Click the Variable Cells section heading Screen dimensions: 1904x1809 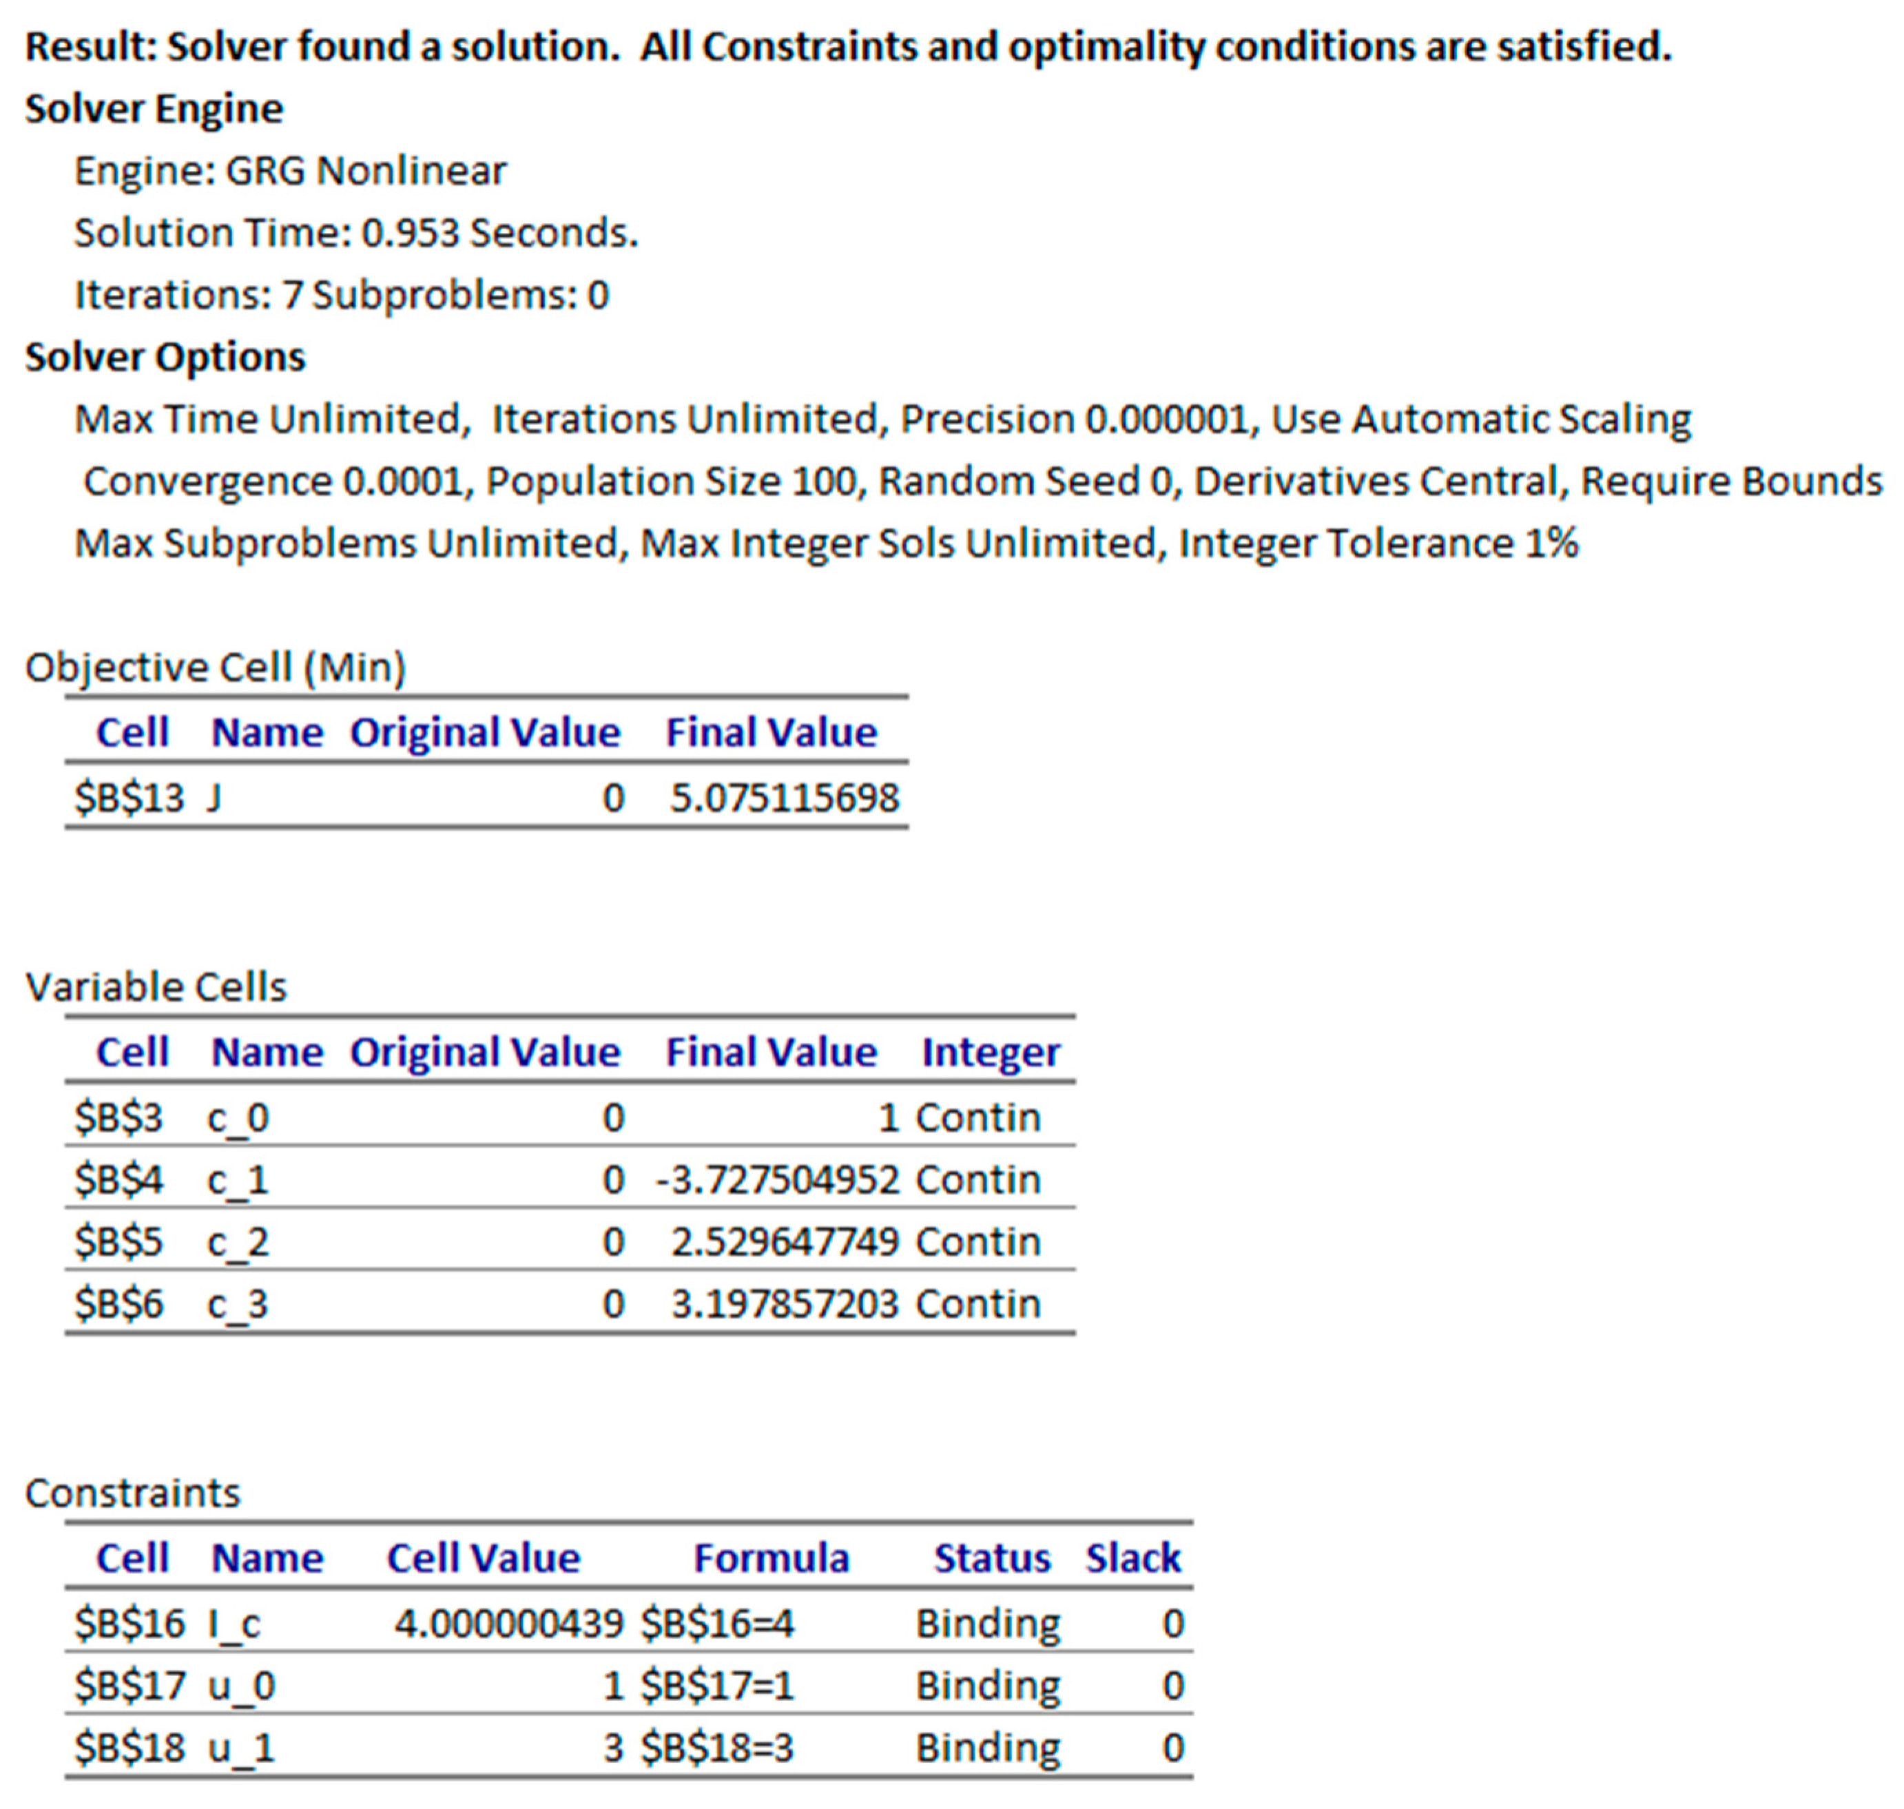156,986
